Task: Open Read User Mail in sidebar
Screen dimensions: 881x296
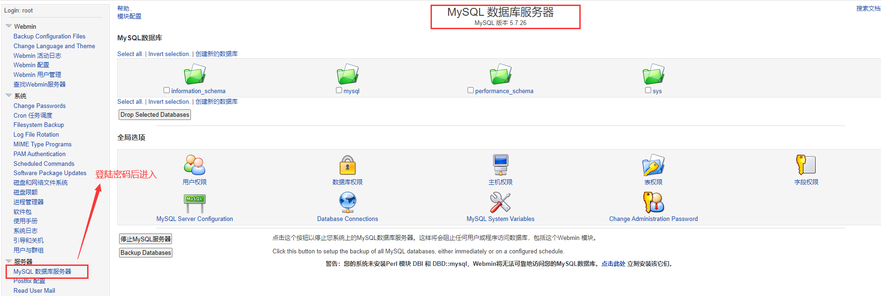Action: [x=34, y=290]
